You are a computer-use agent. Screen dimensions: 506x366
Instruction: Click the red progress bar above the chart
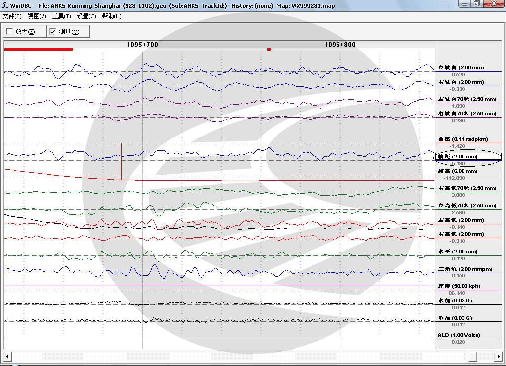(x=39, y=50)
